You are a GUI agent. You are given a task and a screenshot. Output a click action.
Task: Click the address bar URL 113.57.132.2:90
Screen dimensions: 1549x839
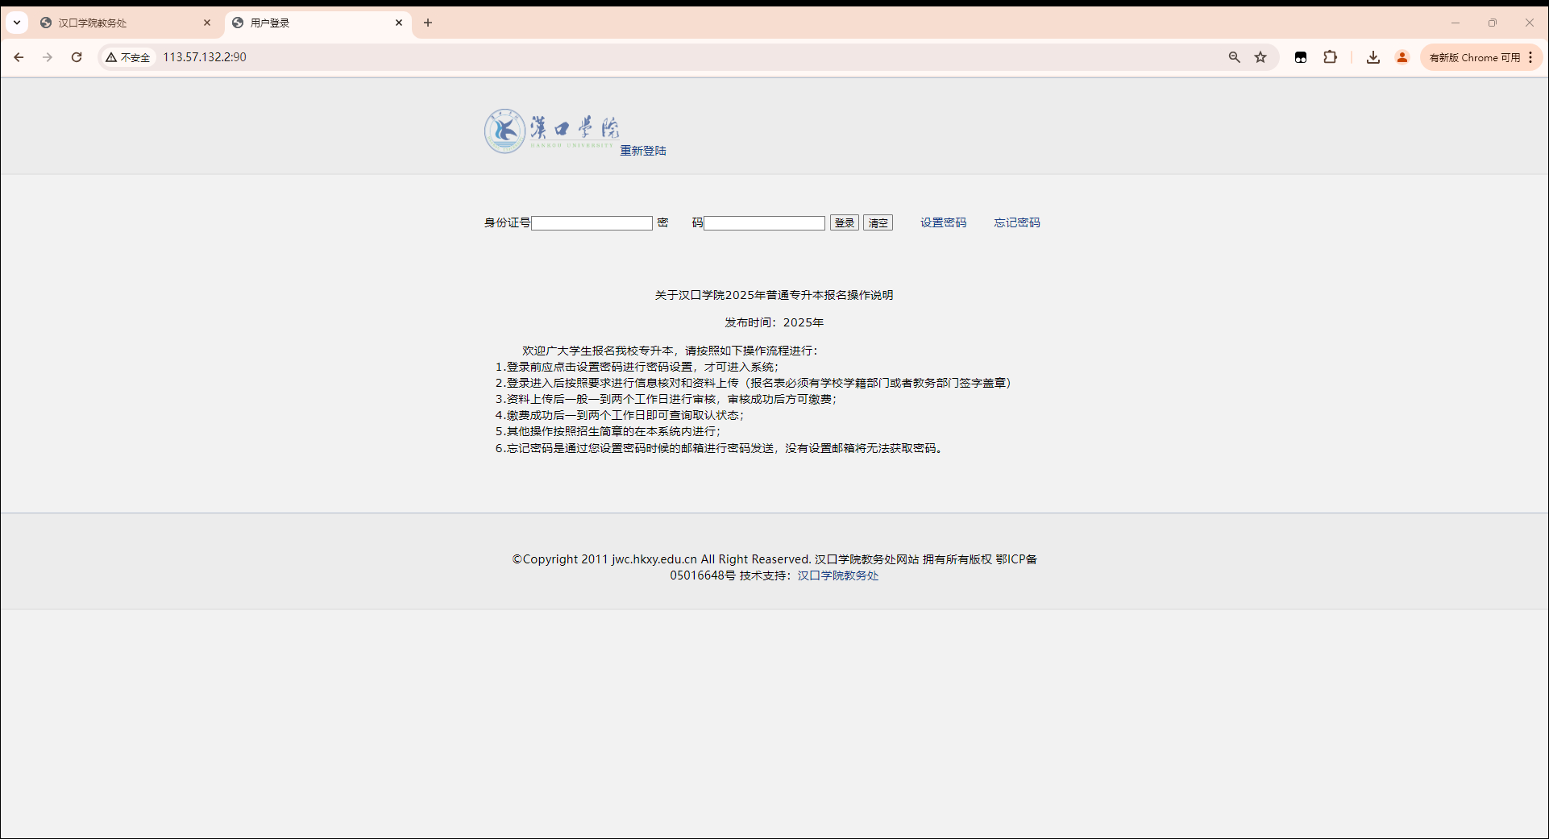pos(205,57)
